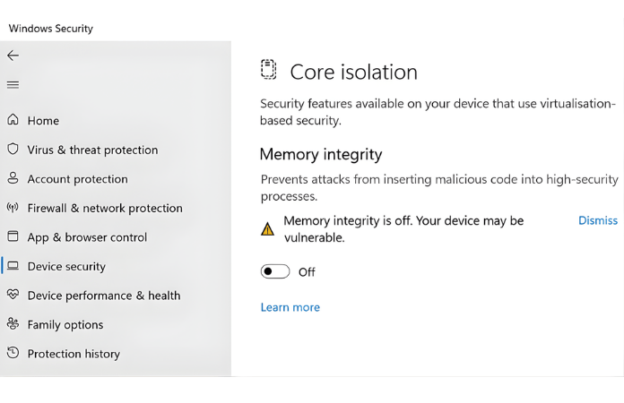Click the Memory integrity heading
Screen dimensions: 624x403
coord(321,154)
